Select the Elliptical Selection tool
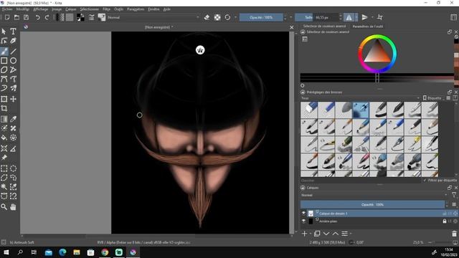The width and height of the screenshot is (459, 258). click(x=13, y=168)
